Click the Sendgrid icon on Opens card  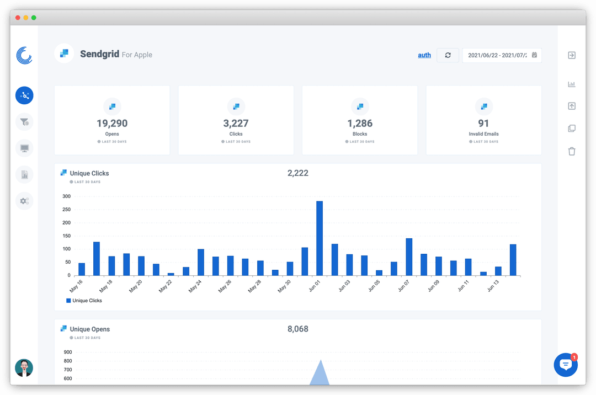[112, 106]
